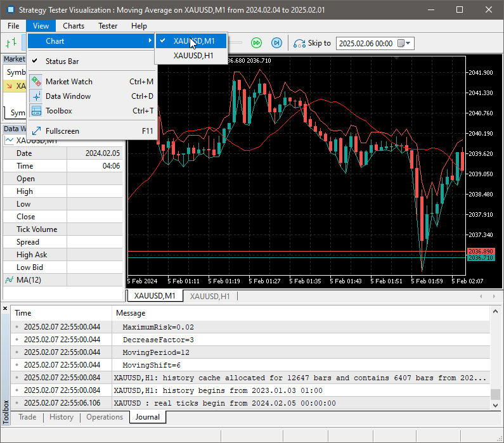Click the High Ask row label
This screenshot has height=443, width=504.
[x=32, y=255]
